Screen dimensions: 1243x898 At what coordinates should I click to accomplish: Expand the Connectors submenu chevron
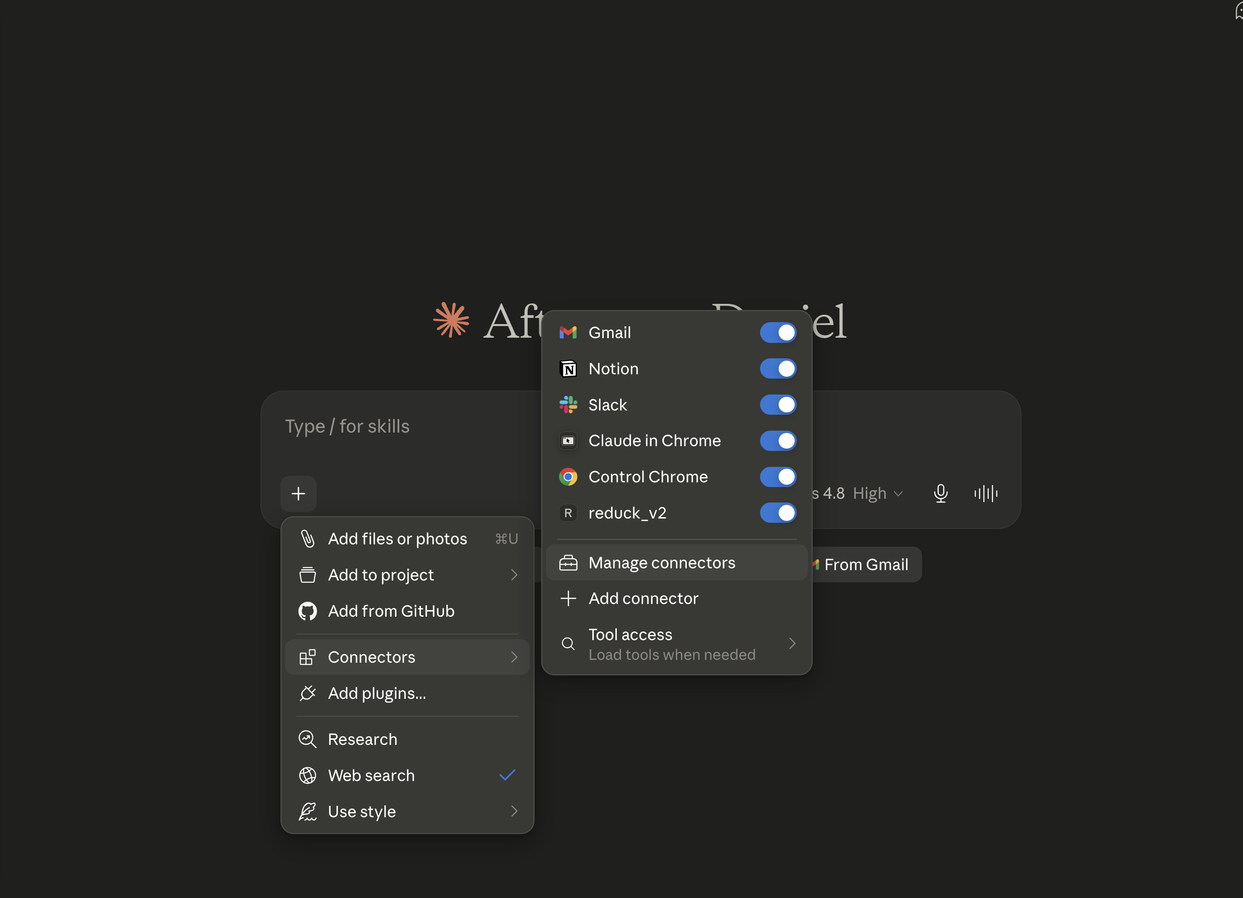click(513, 658)
